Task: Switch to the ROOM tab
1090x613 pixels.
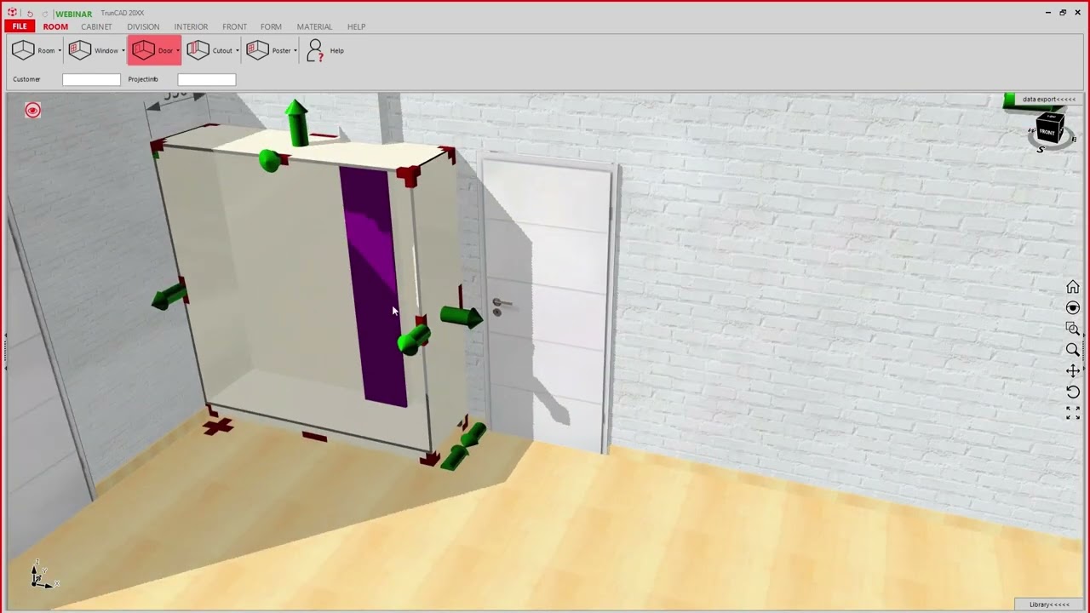Action: pos(55,26)
